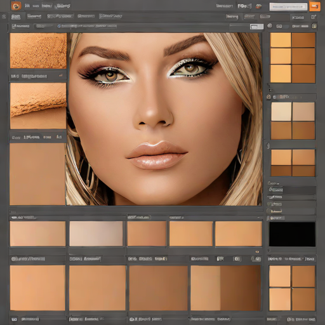Select the large flat tan swatch in left column
This screenshot has height=325, width=325.
tap(37, 174)
